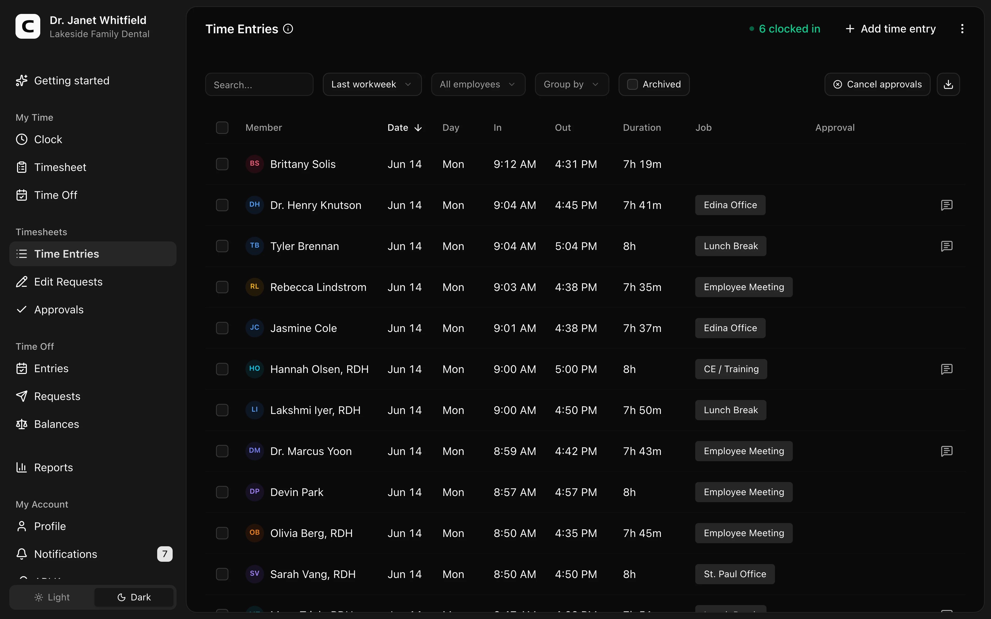This screenshot has height=619, width=991.
Task: Click the HO avatar for Hannah Olsen
Action: [x=255, y=369]
